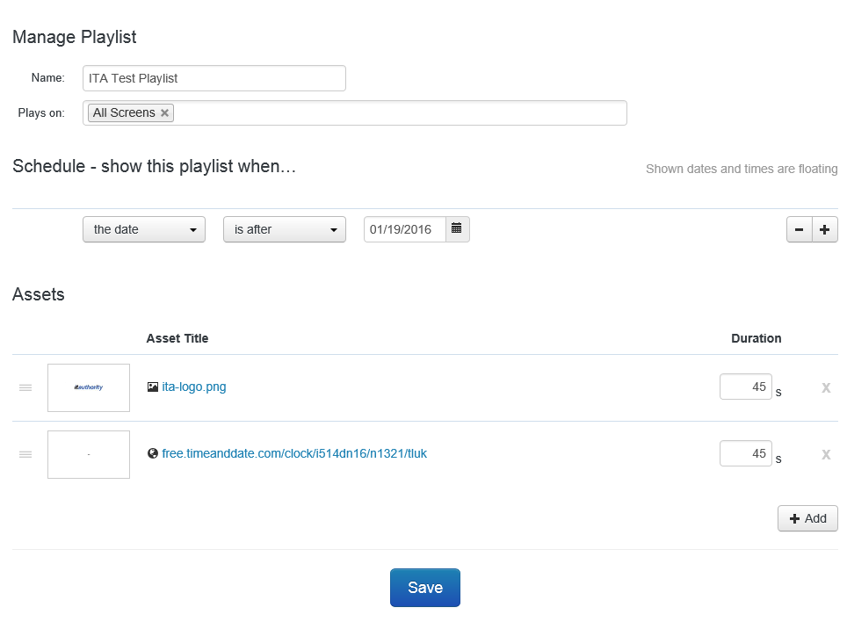Click the ita-logo.png duration field
Screen dimensions: 847x629
click(x=745, y=387)
